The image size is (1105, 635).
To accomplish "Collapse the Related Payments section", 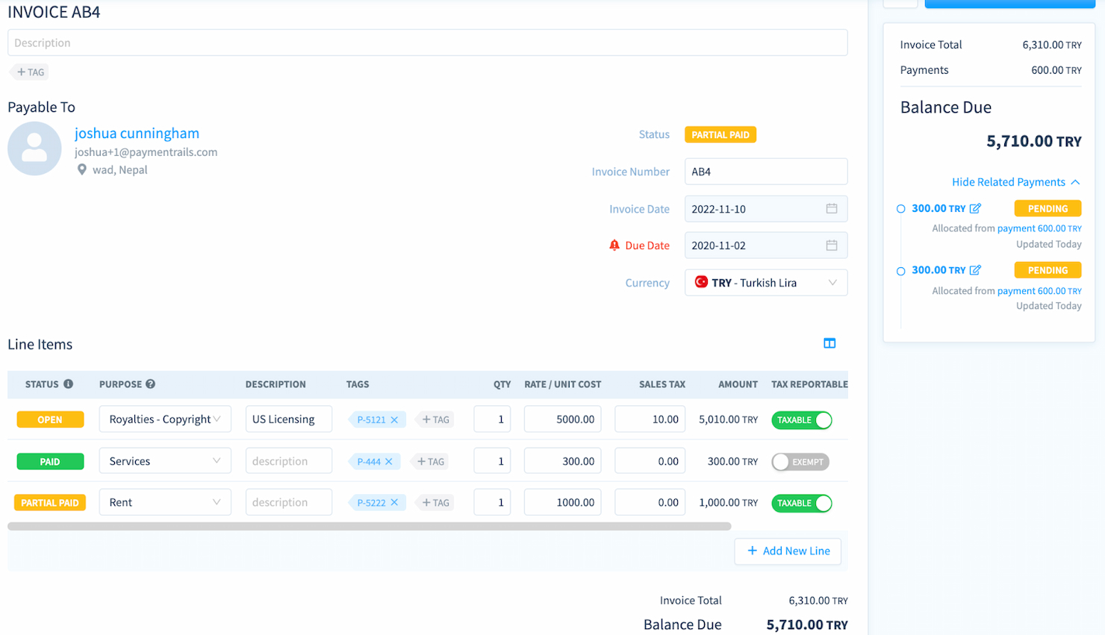I will click(x=1015, y=181).
